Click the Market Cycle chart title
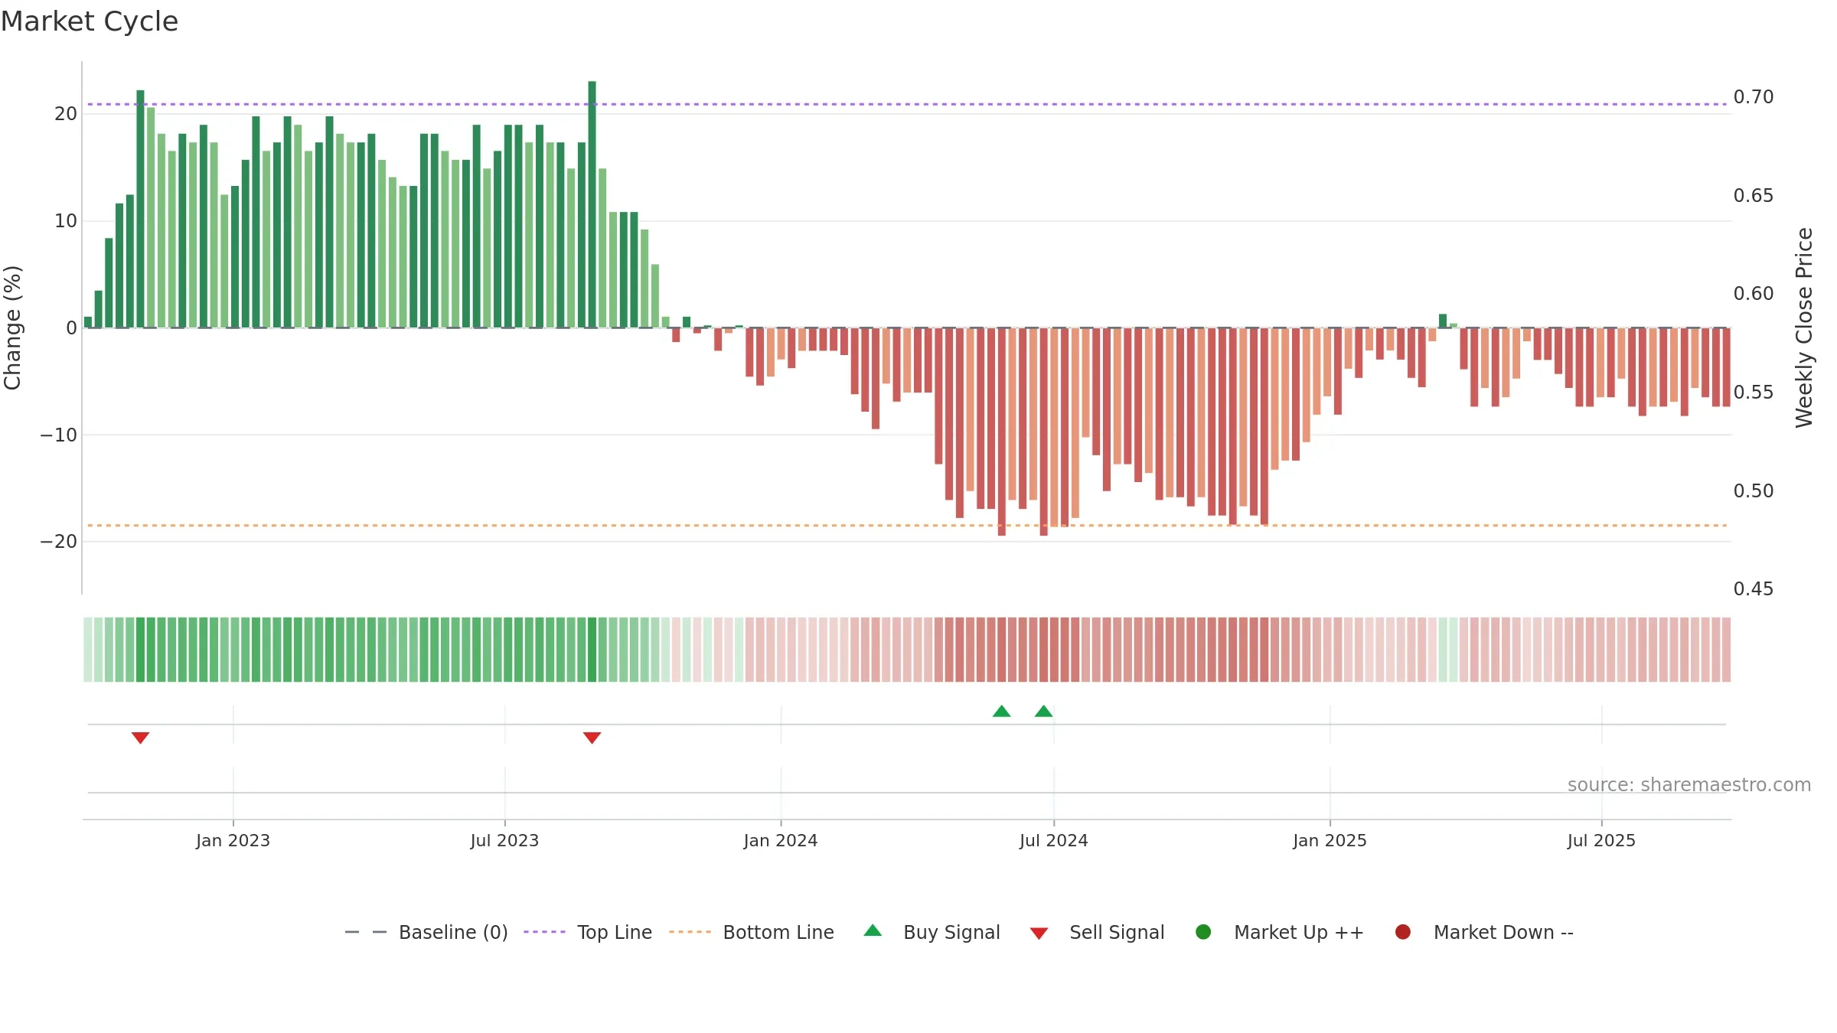Screen dimensions: 1837x1033 point(90,21)
